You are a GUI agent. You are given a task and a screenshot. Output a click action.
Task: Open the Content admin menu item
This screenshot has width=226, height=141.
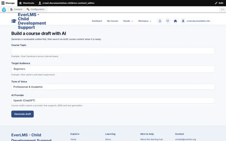(16, 9)
